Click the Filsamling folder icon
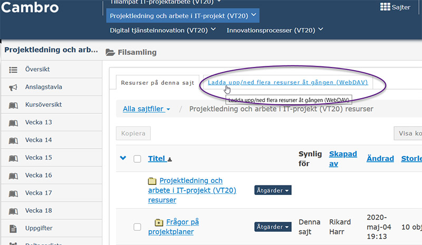This screenshot has height=245, width=422. coord(110,52)
